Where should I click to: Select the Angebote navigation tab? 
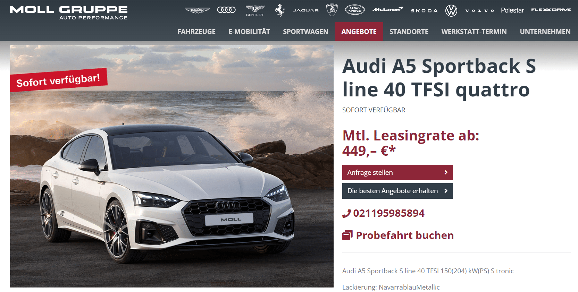(359, 32)
